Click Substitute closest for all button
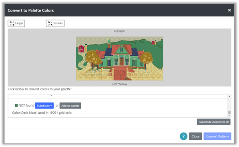 tap(213, 122)
